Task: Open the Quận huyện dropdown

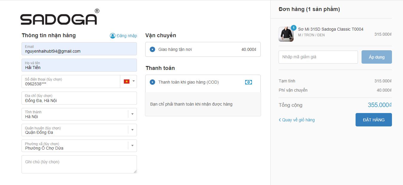Action: (132, 130)
